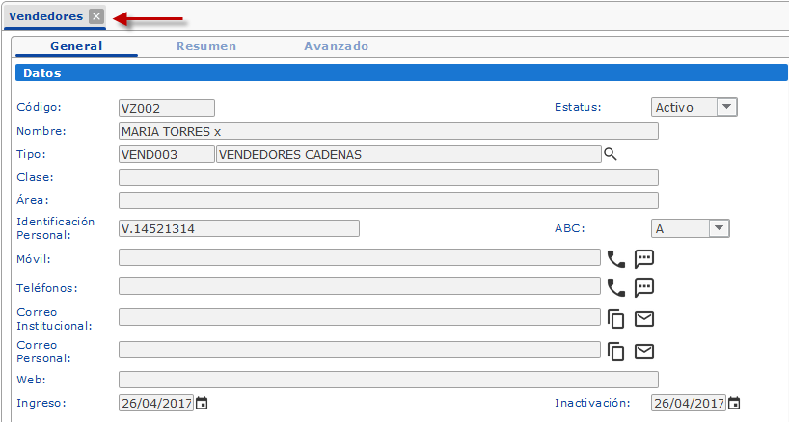Send email to Correo Institucional

(644, 319)
